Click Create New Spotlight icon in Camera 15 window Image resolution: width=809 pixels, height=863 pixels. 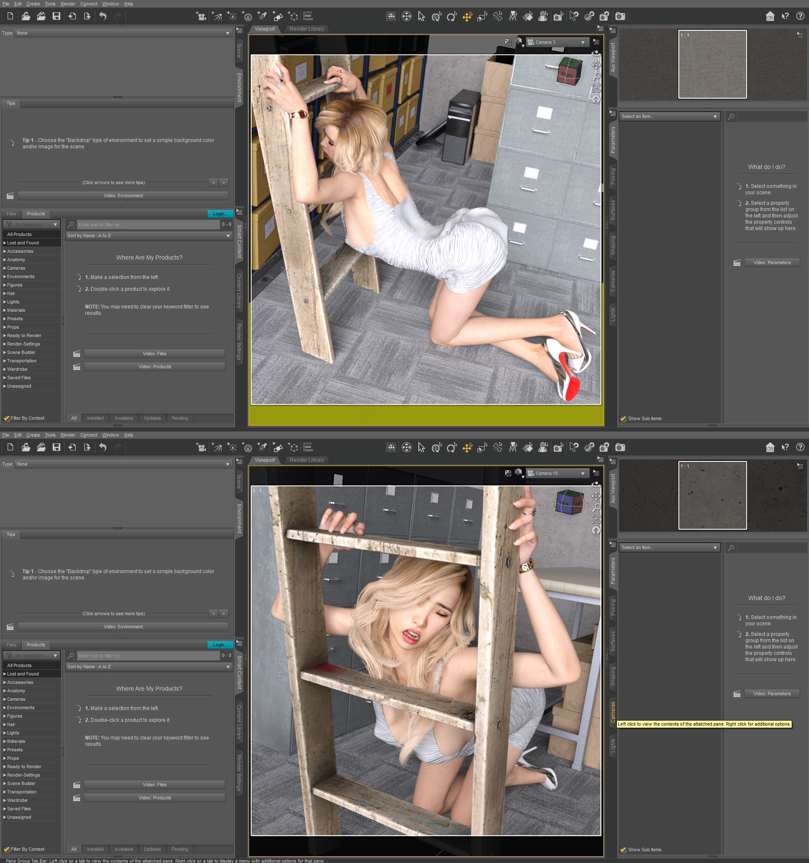click(x=262, y=447)
